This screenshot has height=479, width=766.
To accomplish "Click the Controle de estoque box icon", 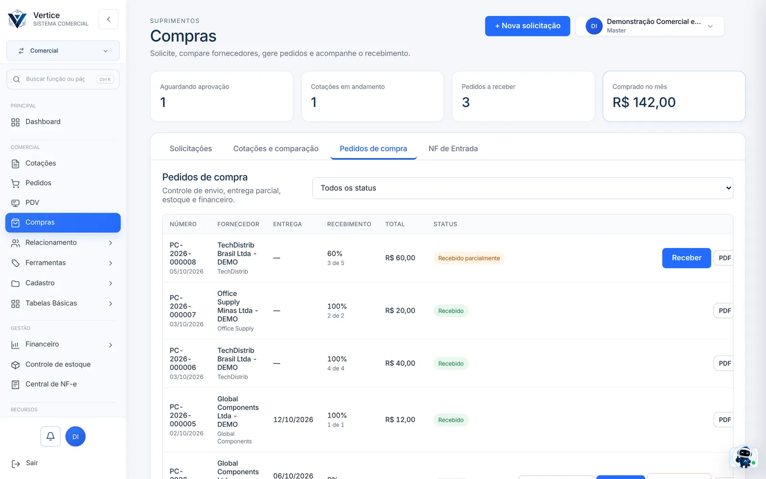I will click(x=15, y=365).
